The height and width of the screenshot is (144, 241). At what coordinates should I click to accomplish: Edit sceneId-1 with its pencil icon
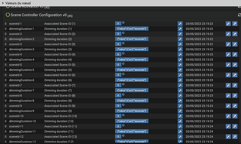(x=228, y=24)
